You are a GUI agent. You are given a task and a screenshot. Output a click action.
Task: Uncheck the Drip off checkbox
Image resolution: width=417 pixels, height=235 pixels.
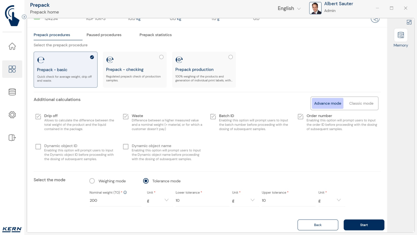point(38,117)
